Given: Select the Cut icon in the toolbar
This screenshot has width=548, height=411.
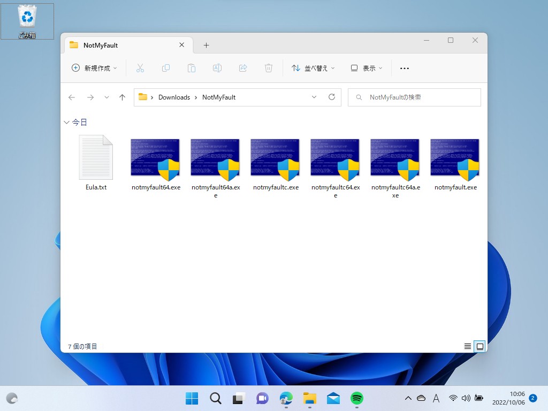Looking at the screenshot, I should [140, 68].
